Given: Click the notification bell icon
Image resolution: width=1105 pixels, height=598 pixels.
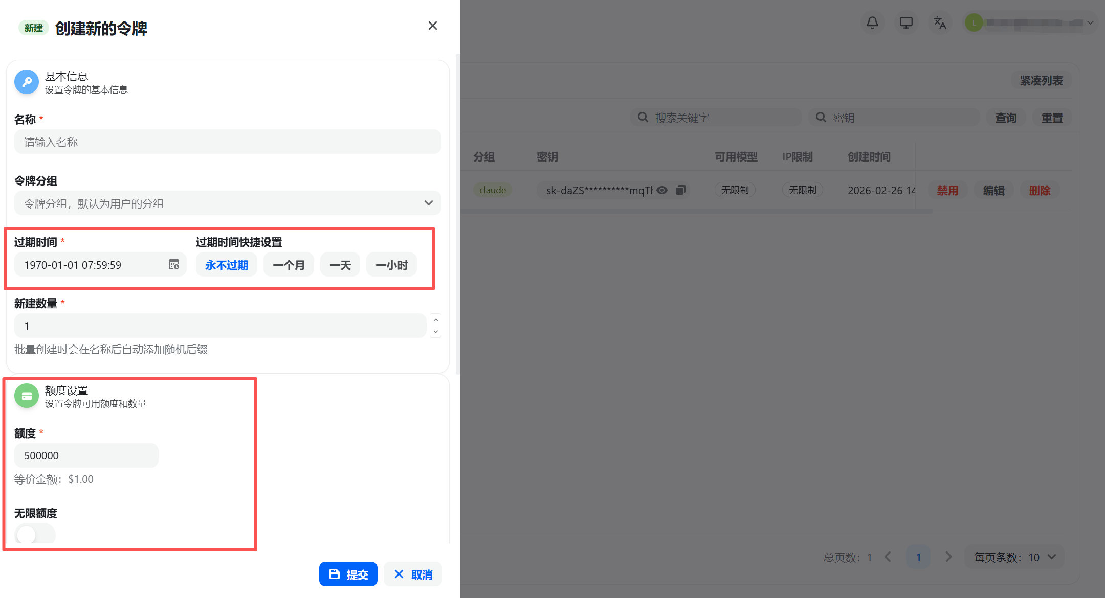Looking at the screenshot, I should pyautogui.click(x=872, y=22).
